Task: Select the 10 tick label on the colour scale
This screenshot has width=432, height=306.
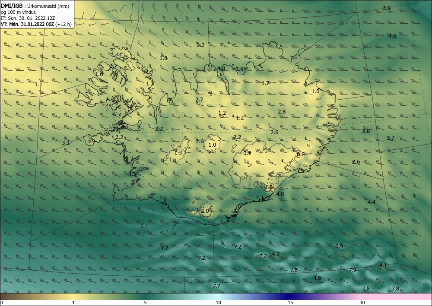Action: click(x=219, y=303)
